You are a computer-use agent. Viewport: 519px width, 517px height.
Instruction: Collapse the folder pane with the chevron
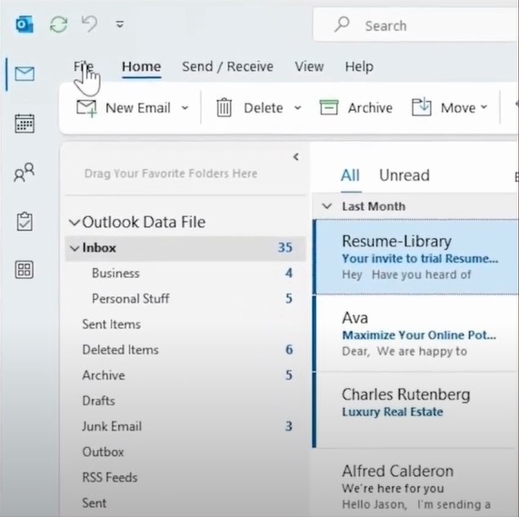[x=296, y=157]
